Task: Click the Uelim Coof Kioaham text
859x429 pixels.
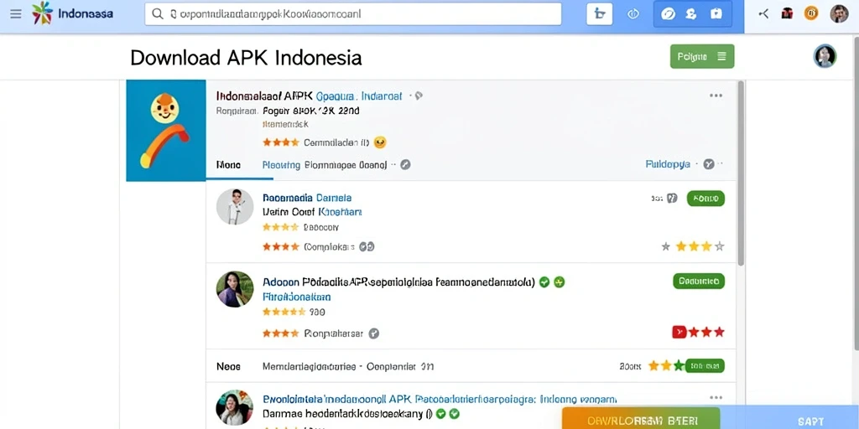Action: pyautogui.click(x=312, y=211)
